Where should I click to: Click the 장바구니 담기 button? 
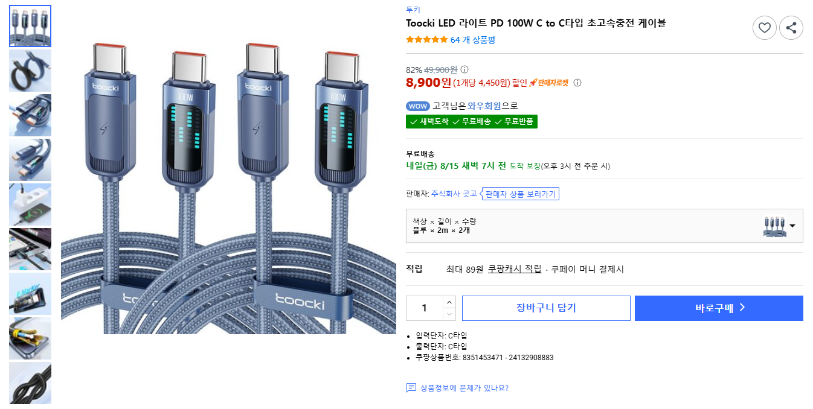tap(545, 308)
